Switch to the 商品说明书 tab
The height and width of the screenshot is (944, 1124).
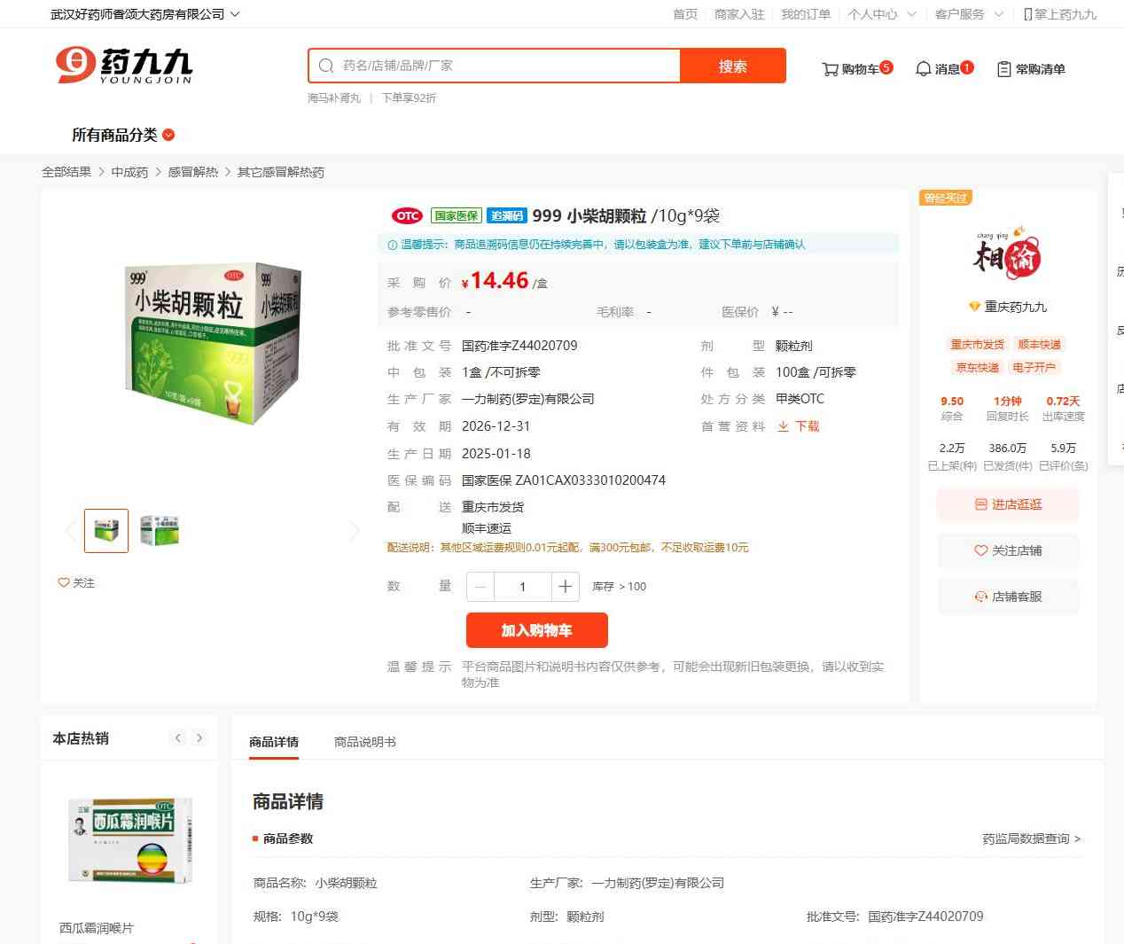(x=365, y=742)
